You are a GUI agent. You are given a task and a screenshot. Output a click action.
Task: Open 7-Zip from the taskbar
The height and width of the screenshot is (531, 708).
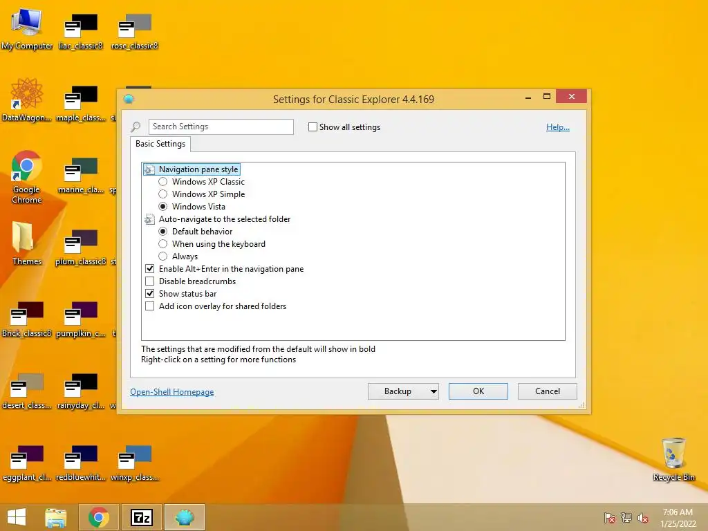pyautogui.click(x=141, y=517)
